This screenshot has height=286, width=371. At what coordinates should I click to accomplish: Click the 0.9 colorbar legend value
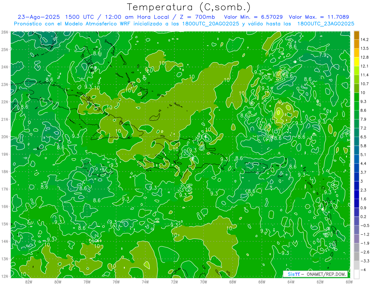point(364,208)
